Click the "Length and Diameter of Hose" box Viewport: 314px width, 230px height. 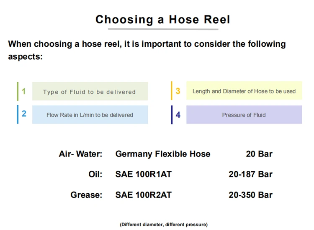click(x=244, y=91)
